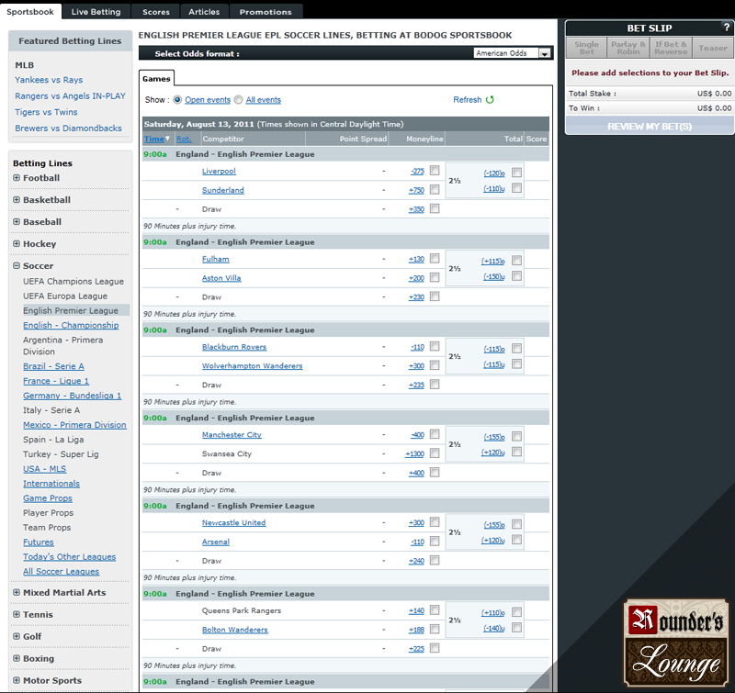Choose the If Bet & Reverse tab

click(x=671, y=48)
